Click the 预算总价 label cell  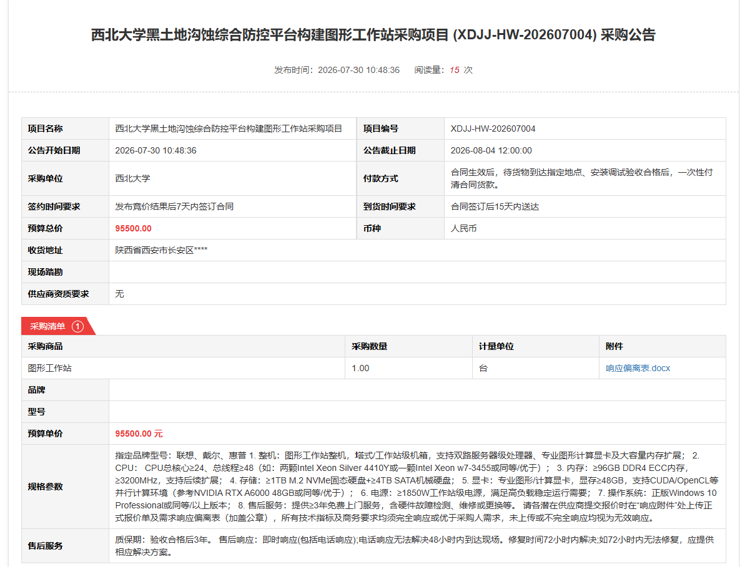65,228
